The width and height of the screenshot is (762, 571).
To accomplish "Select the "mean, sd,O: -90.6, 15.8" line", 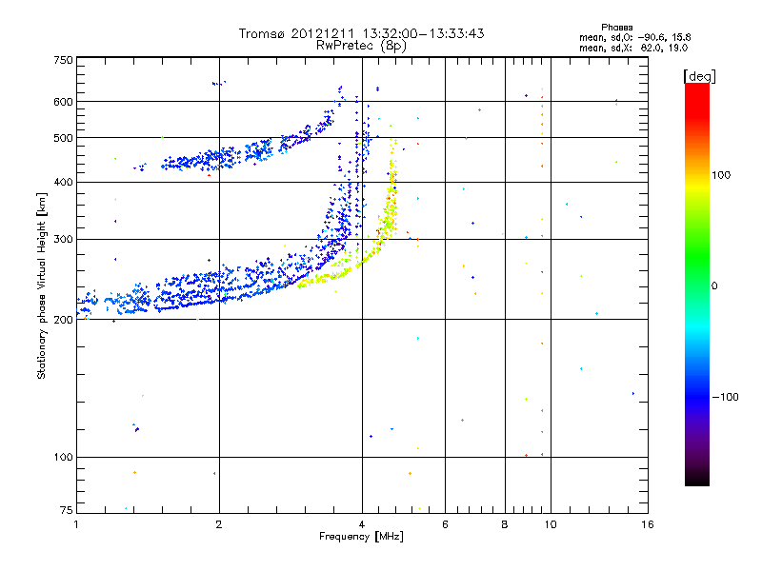I will click(634, 37).
